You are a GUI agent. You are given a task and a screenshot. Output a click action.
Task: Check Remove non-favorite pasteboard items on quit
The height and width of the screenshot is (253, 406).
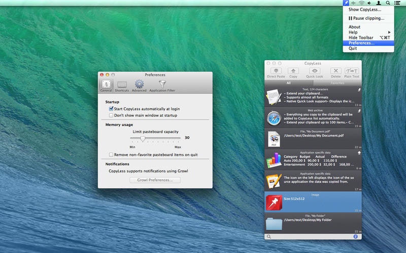click(112, 155)
